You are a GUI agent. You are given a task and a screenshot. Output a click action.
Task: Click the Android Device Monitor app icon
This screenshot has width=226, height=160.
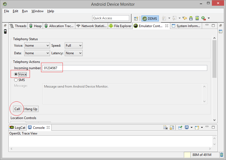[x=5, y=4]
